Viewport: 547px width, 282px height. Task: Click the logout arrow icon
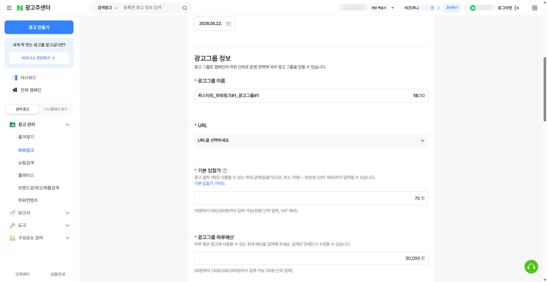pos(517,8)
